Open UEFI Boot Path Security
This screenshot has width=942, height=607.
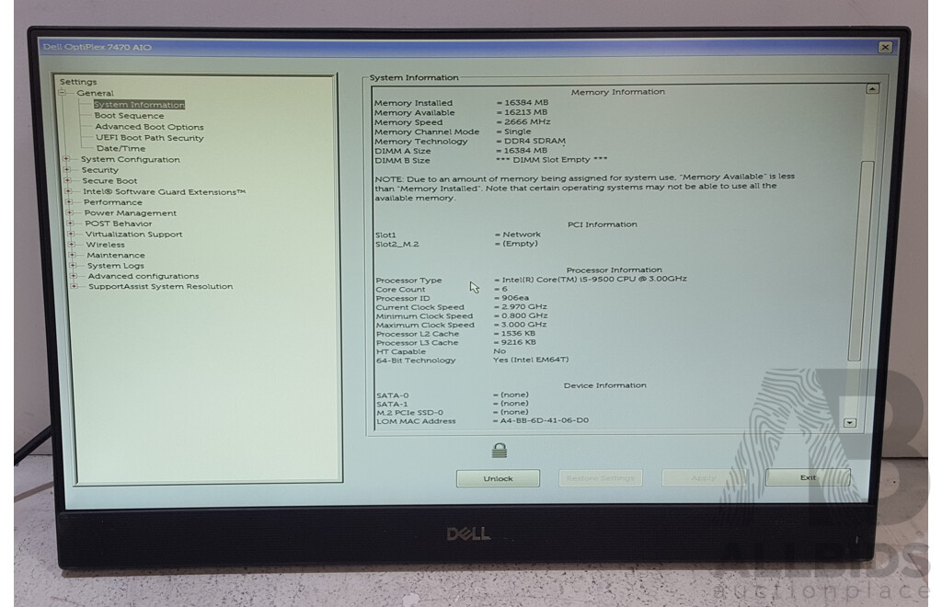point(150,137)
